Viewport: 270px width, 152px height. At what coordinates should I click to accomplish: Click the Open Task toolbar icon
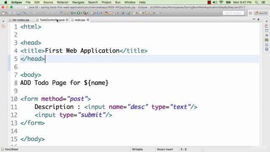pos(110,13)
